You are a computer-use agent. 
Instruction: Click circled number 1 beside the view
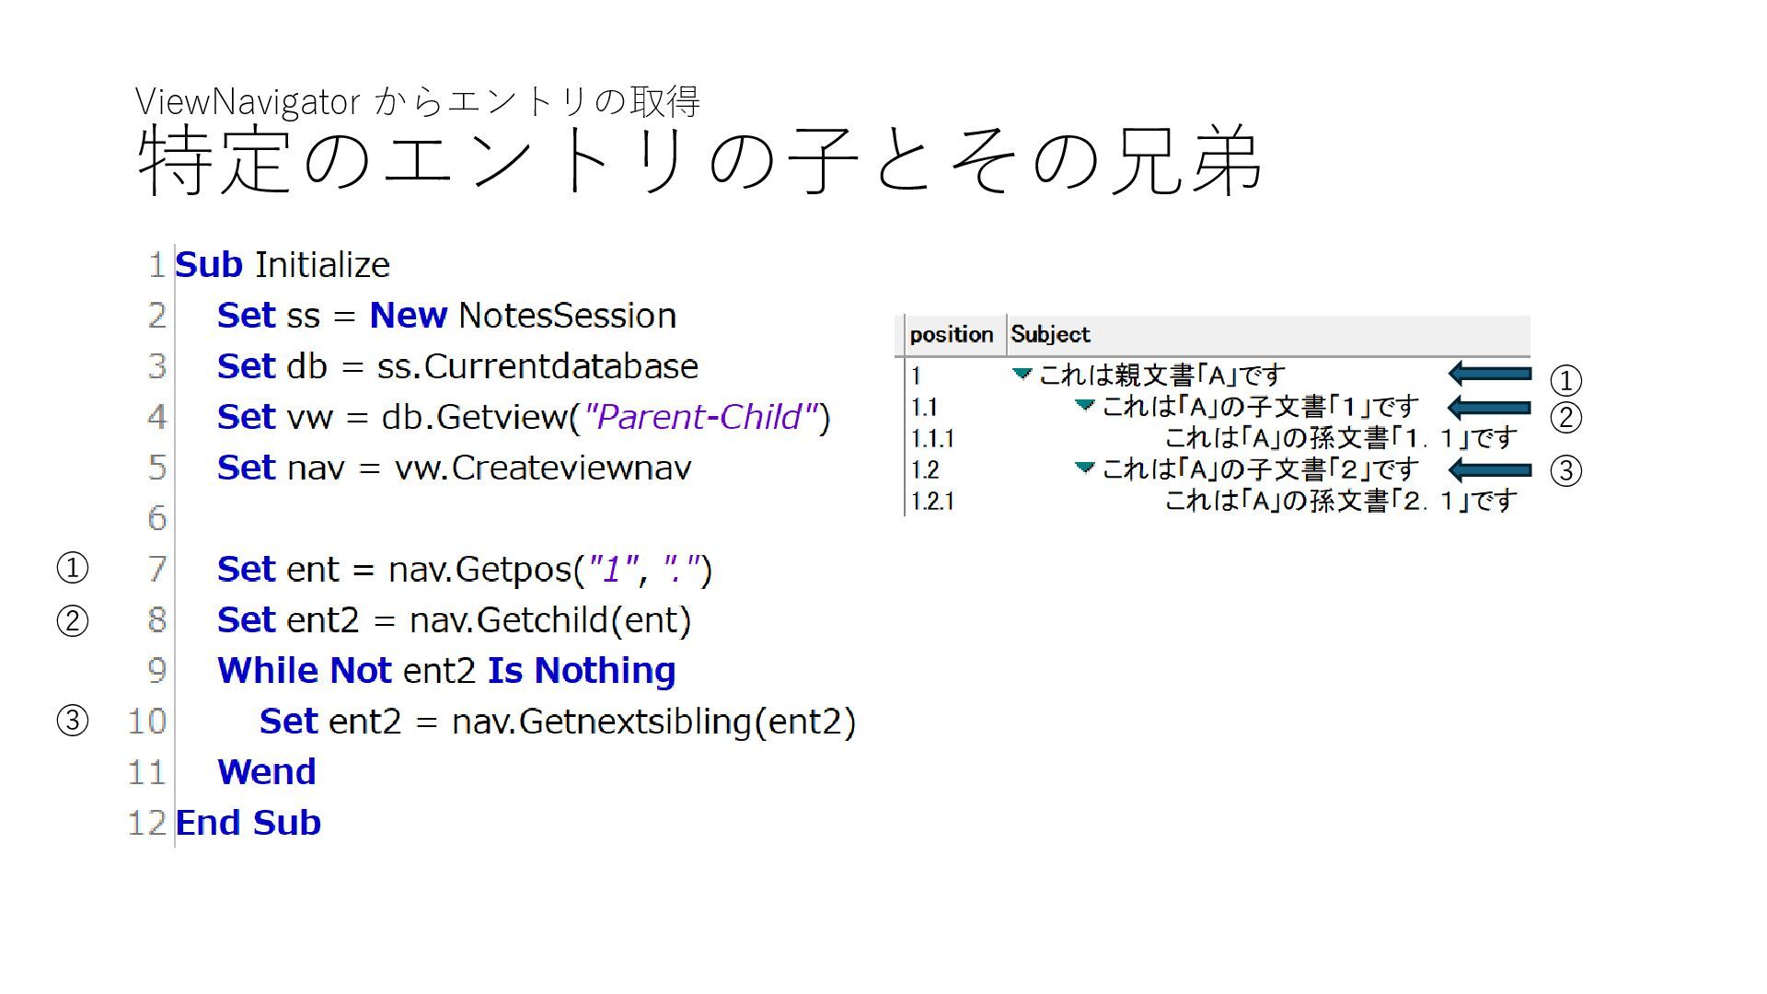[x=1565, y=380]
